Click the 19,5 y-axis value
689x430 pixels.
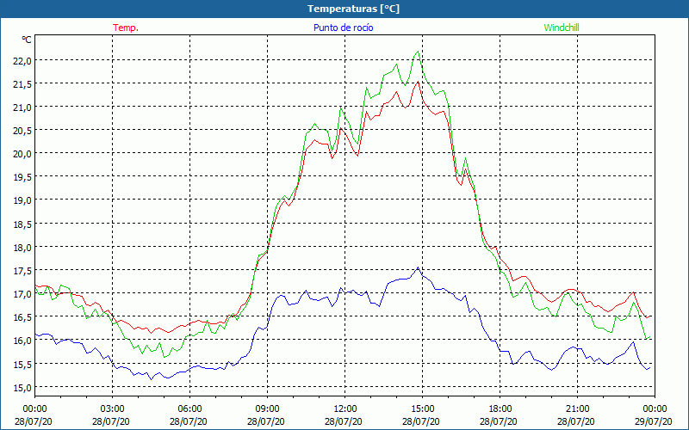point(23,177)
